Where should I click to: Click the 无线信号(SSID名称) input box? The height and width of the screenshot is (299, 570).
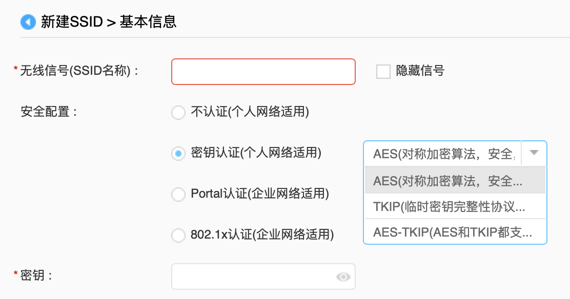263,71
